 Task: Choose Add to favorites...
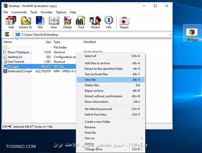[x=111, y=114]
